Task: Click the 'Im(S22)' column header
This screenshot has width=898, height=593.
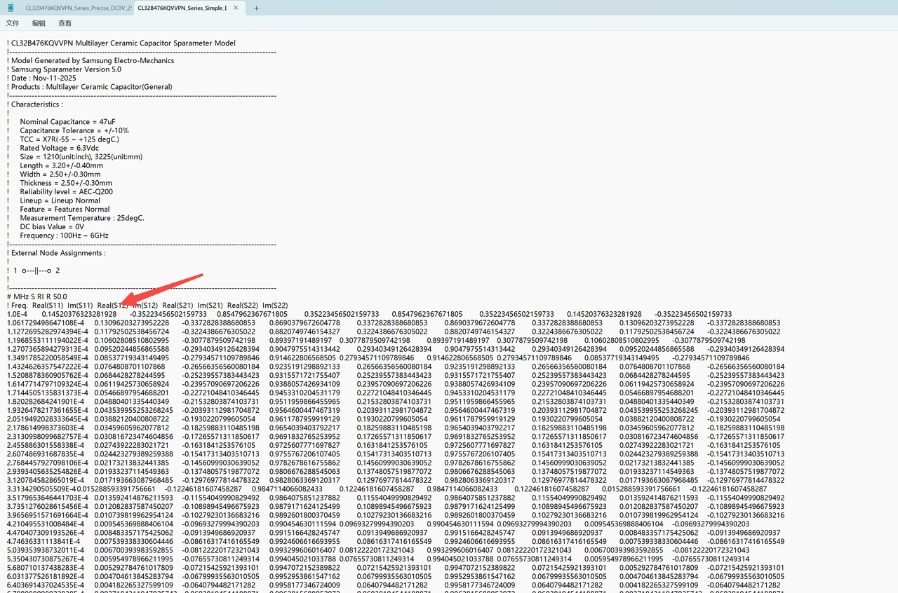Action: point(275,306)
